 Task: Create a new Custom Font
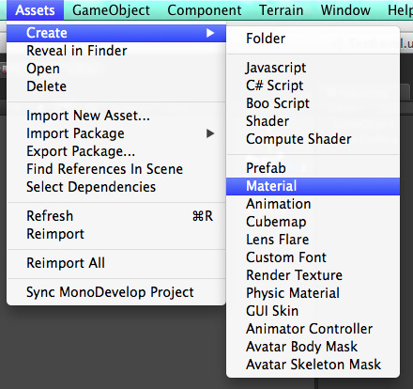pos(313,257)
